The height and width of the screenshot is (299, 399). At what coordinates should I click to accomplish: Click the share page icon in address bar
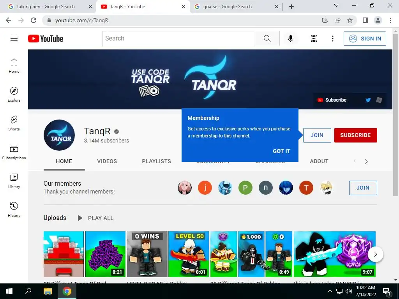337,20
